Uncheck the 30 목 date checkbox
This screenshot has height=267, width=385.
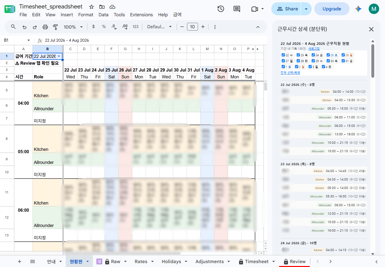pos(328,61)
